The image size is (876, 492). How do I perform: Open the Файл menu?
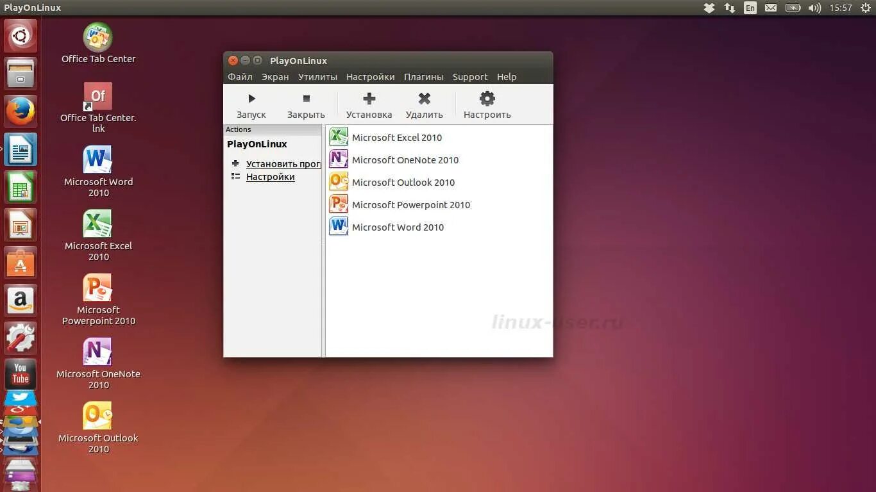click(240, 77)
